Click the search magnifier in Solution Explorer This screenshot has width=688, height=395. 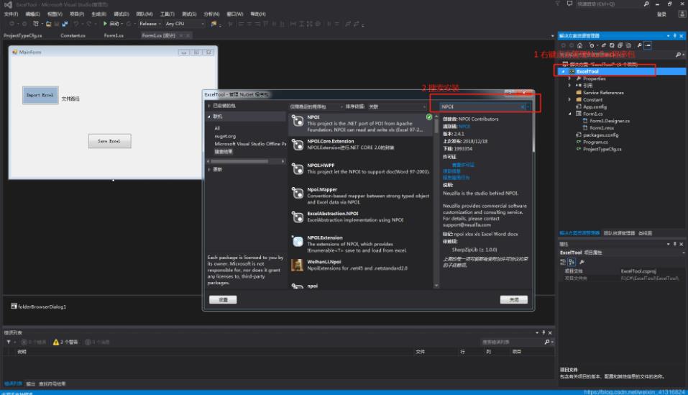pyautogui.click(x=679, y=55)
